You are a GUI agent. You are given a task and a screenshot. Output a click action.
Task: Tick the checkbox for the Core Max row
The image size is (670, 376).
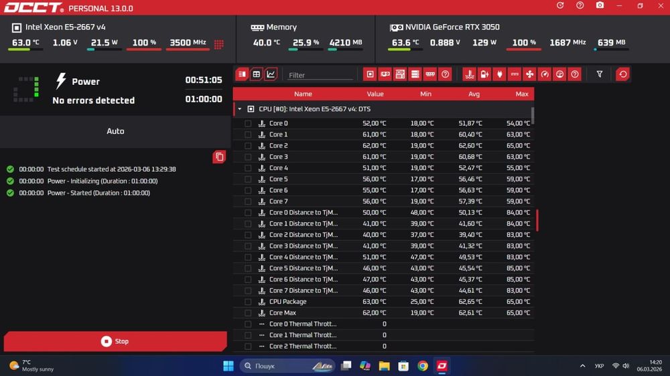[x=248, y=312]
